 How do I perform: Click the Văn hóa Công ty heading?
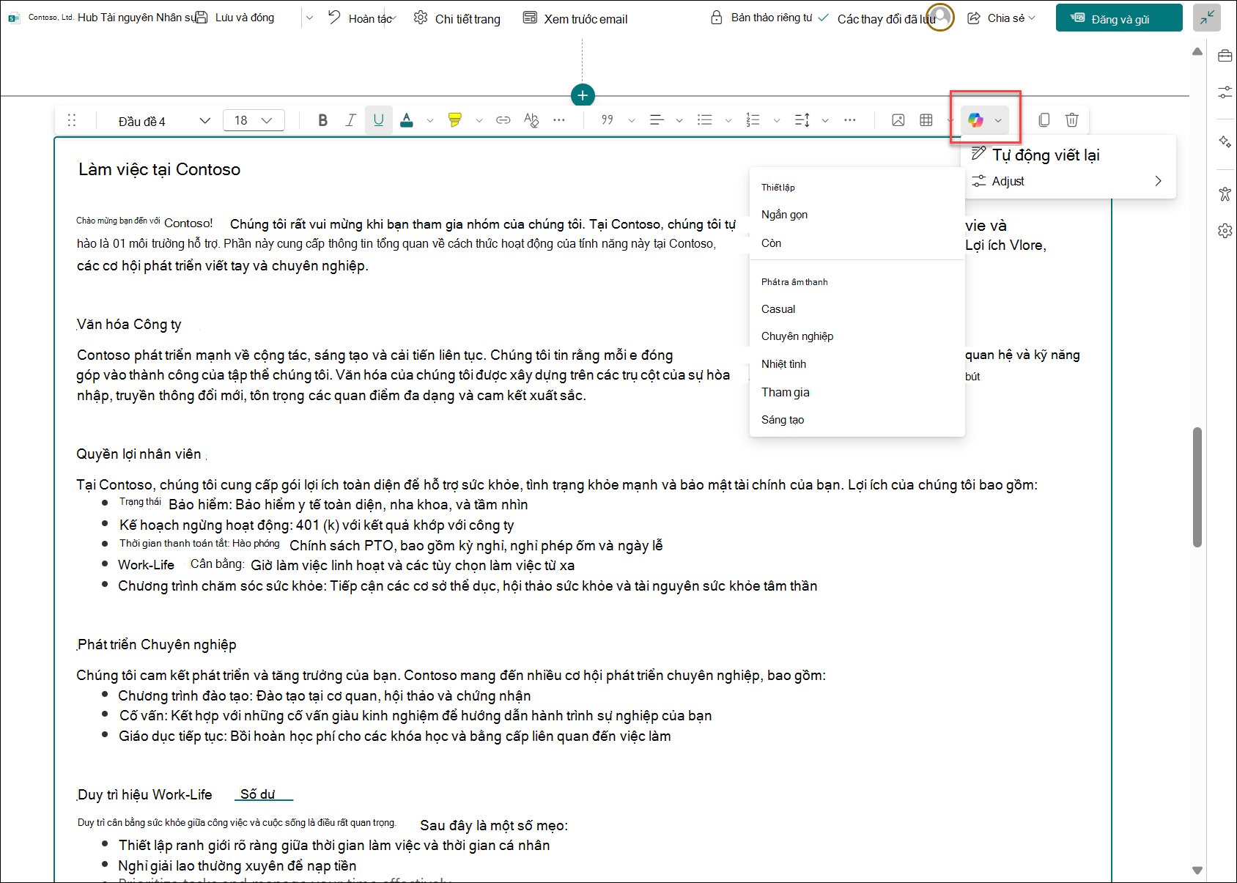[x=129, y=325]
